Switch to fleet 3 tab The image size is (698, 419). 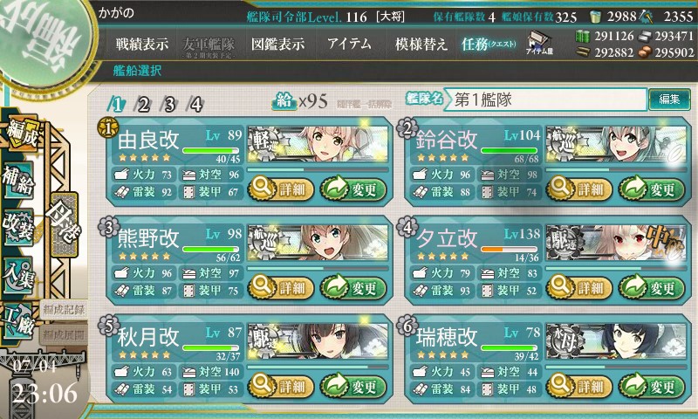(x=169, y=105)
